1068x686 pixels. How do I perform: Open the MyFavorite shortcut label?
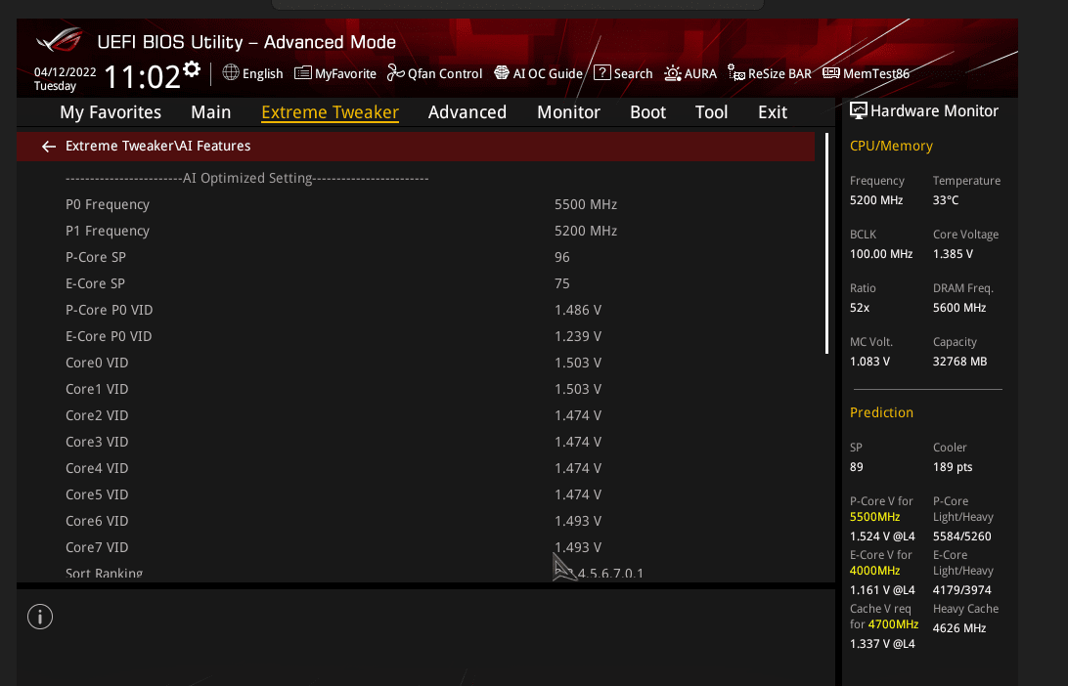tap(345, 73)
